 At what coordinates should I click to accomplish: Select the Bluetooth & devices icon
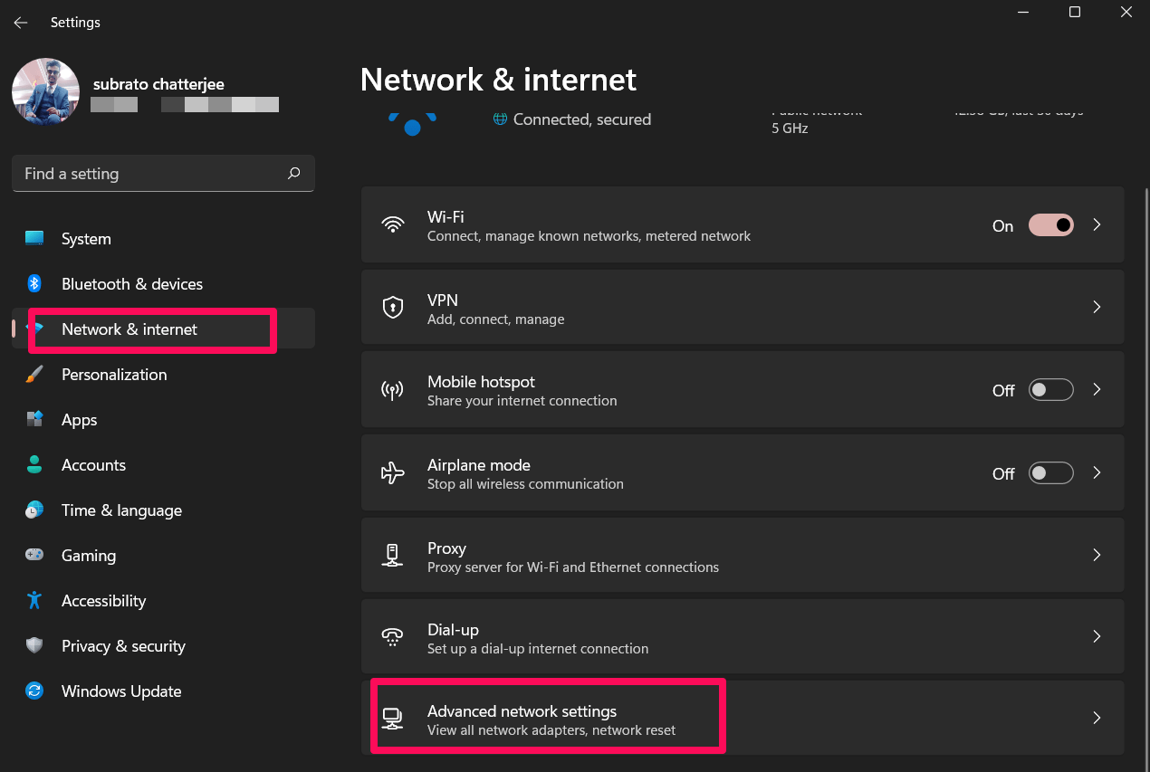(x=34, y=284)
